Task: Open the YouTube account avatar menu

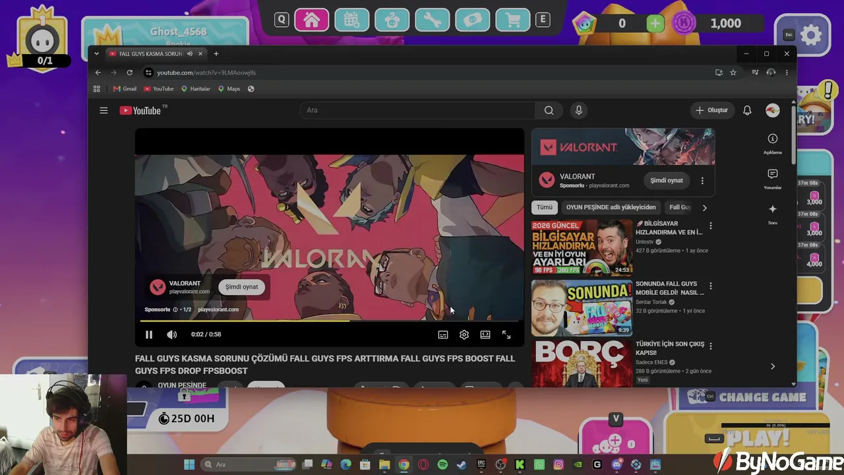Action: point(773,110)
